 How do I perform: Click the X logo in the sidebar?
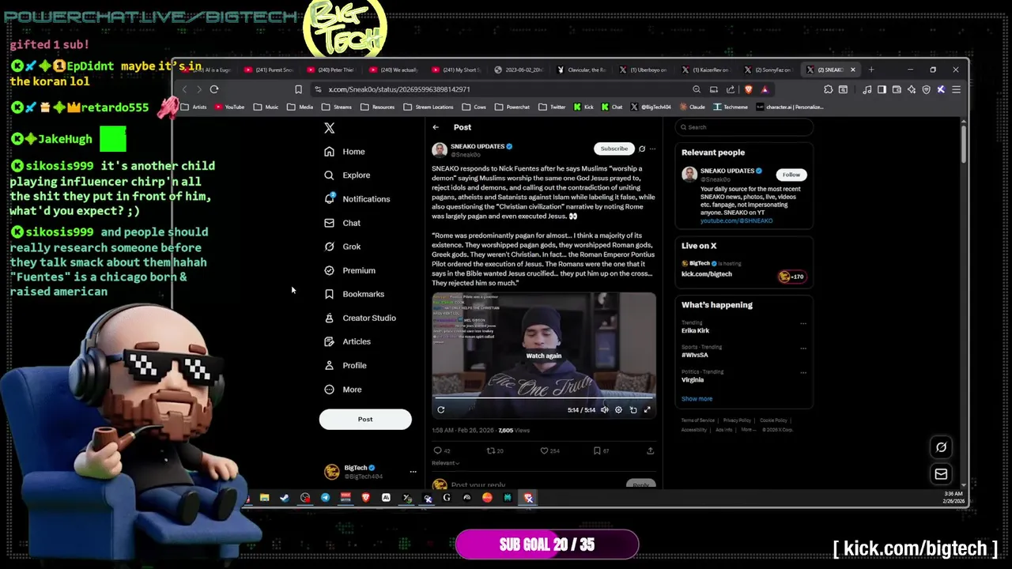pyautogui.click(x=330, y=128)
